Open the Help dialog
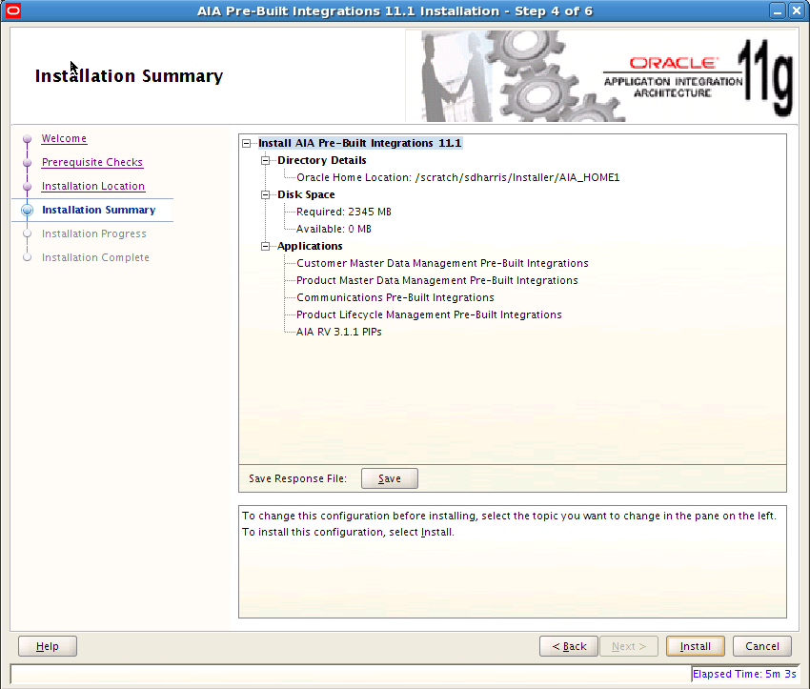The image size is (810, 689). tap(47, 646)
